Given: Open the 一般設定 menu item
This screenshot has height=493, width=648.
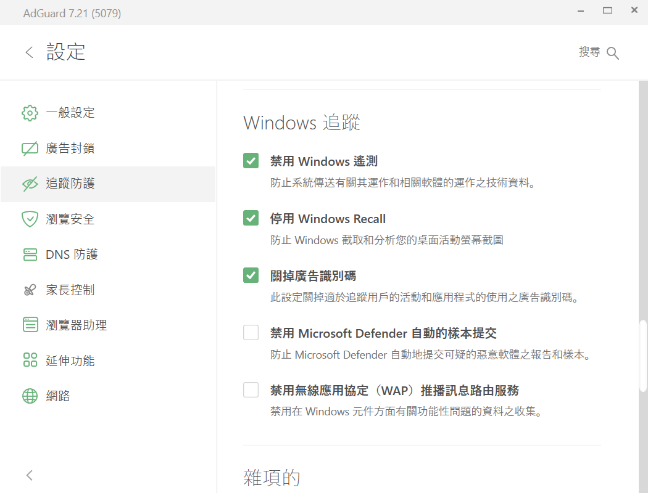Looking at the screenshot, I should 108,113.
